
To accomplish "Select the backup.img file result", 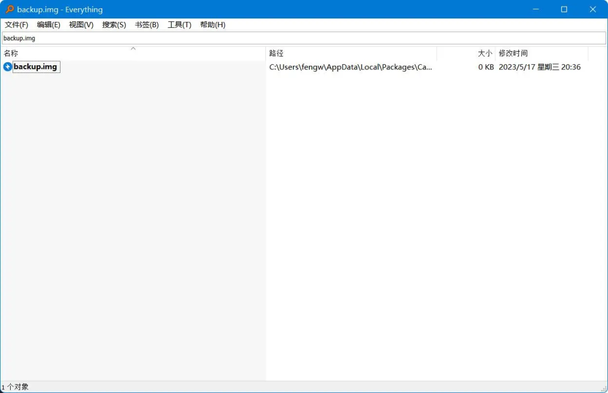I will pyautogui.click(x=35, y=66).
